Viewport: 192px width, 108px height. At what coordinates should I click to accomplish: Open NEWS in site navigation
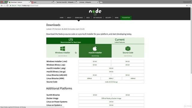(117, 18)
